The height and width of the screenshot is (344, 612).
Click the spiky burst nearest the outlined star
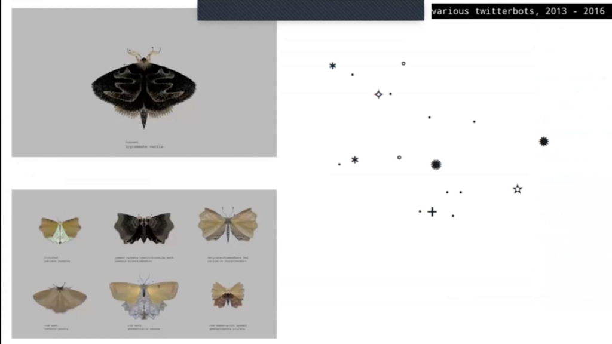click(x=544, y=141)
